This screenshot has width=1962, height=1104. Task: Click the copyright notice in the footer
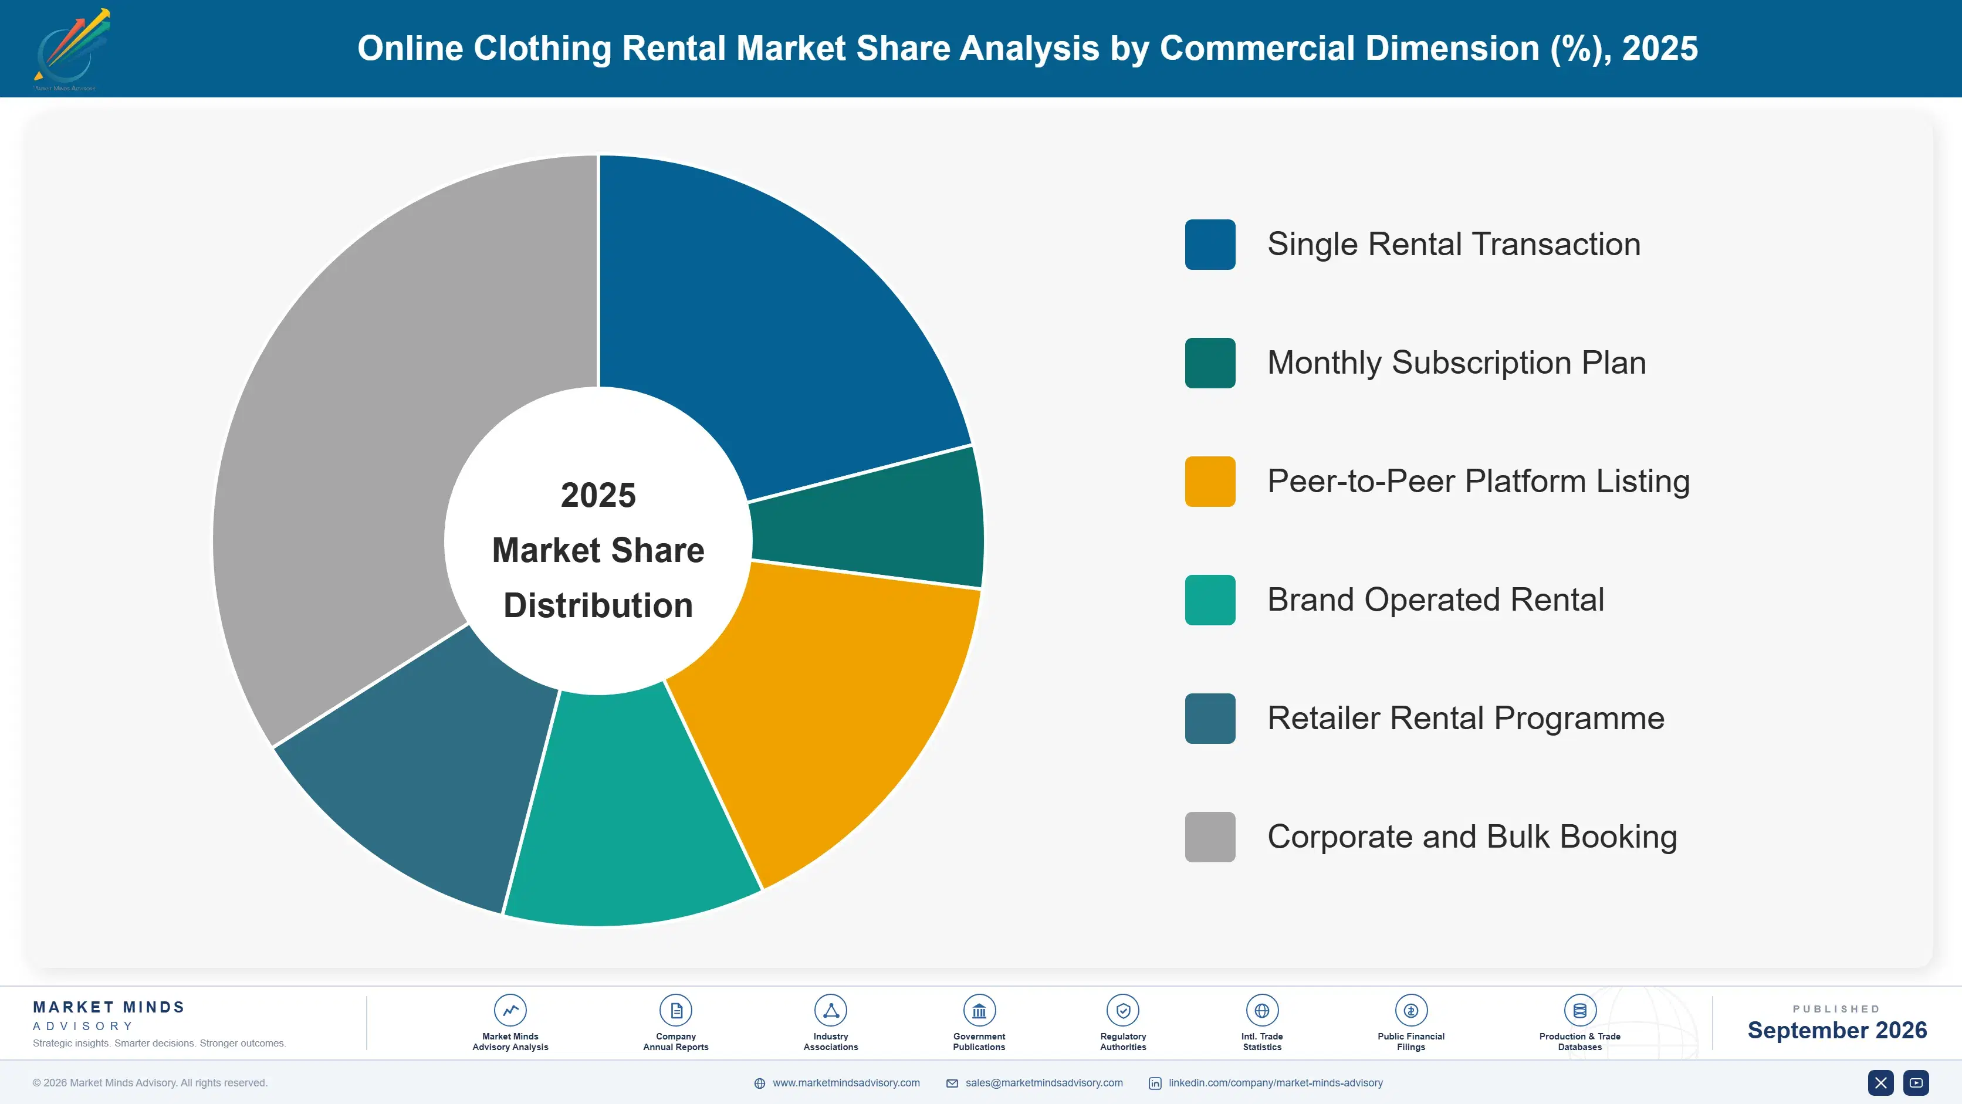tap(150, 1083)
